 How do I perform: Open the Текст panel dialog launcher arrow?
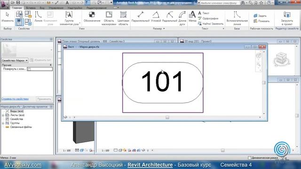click(x=223, y=29)
